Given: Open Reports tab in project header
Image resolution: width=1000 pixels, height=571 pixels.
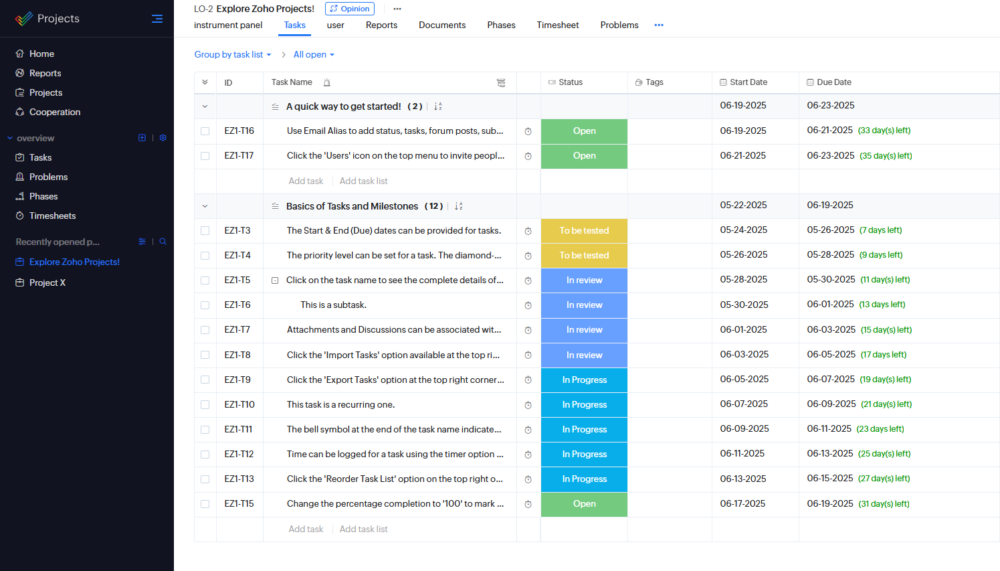Looking at the screenshot, I should click(x=381, y=25).
